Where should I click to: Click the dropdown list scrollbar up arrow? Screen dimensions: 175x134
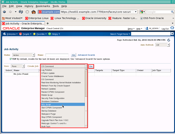coord(86,69)
